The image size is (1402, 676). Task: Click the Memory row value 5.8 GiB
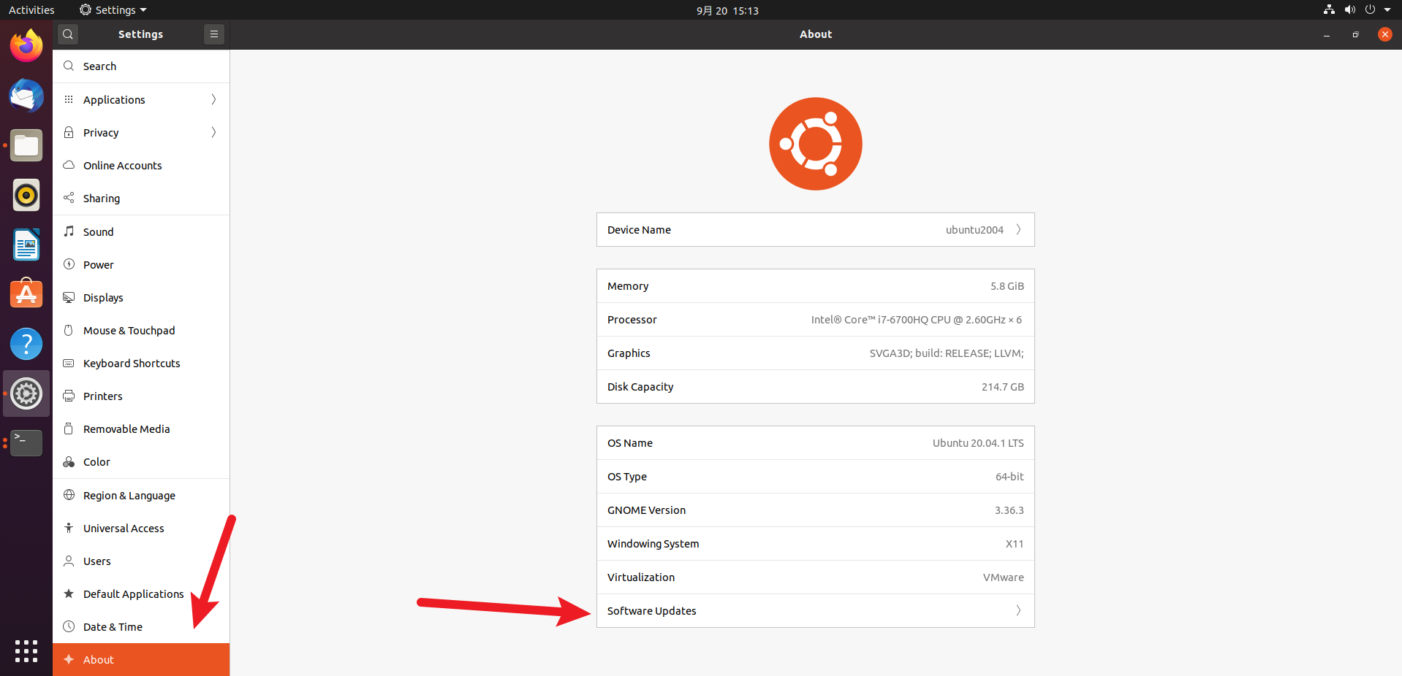[1007, 286]
